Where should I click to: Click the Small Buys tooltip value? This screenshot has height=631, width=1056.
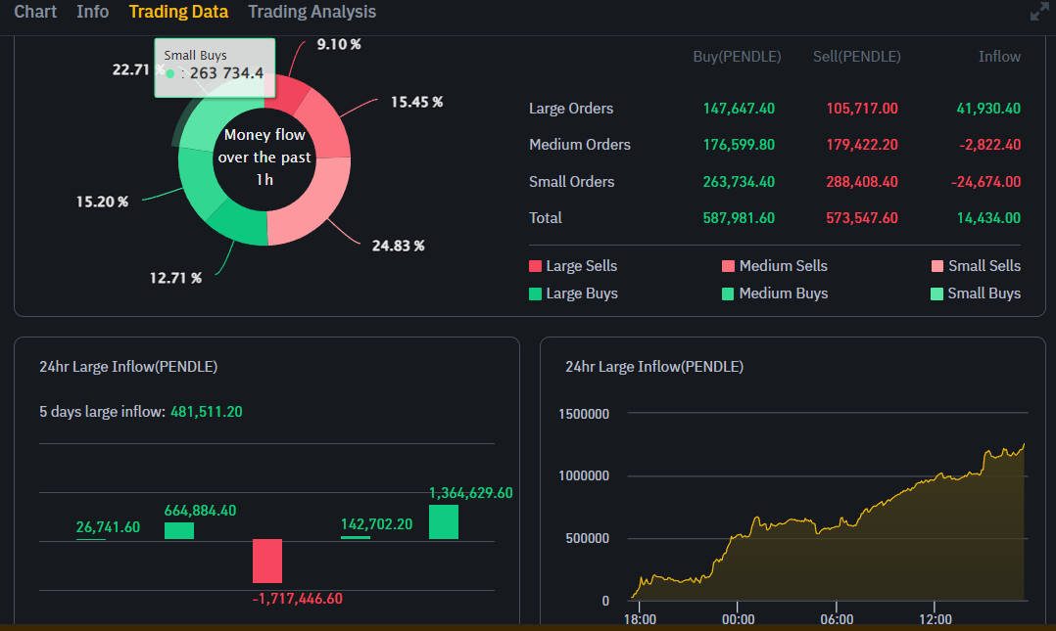point(226,72)
